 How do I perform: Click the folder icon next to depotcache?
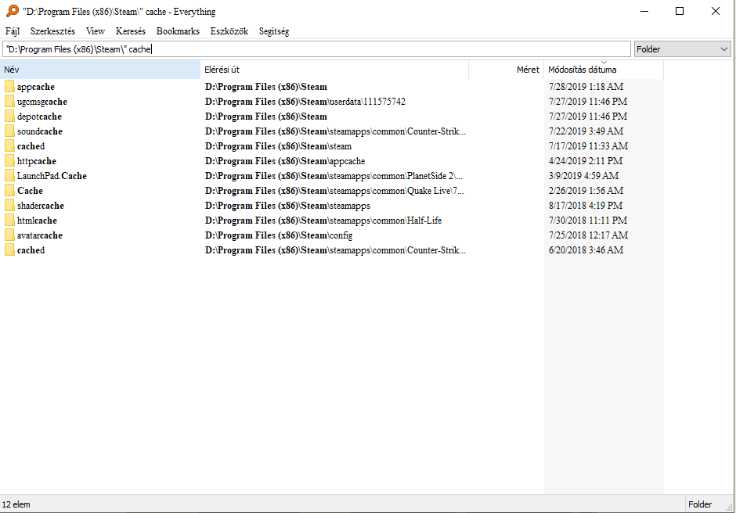tap(9, 117)
